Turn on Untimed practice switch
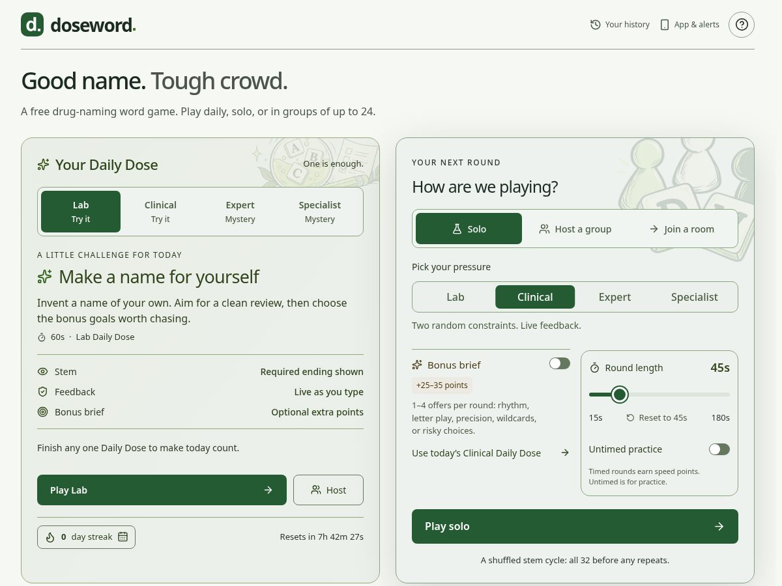782x586 pixels. (719, 449)
